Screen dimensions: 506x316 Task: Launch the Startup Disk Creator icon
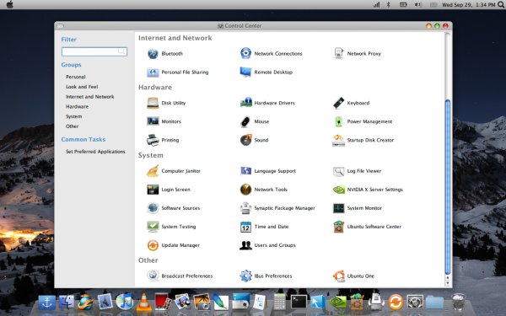pyautogui.click(x=338, y=140)
